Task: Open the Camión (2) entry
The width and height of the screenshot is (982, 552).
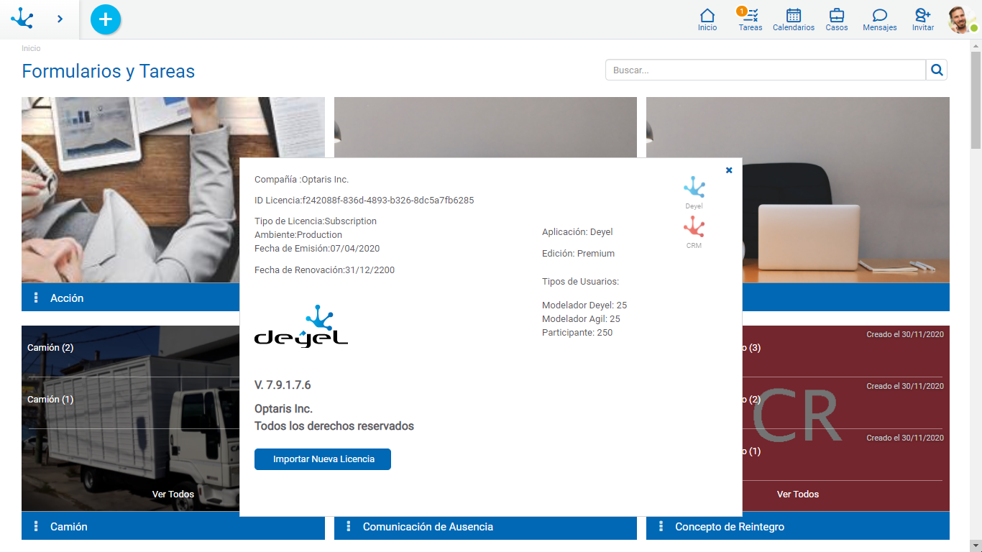Action: click(x=50, y=348)
